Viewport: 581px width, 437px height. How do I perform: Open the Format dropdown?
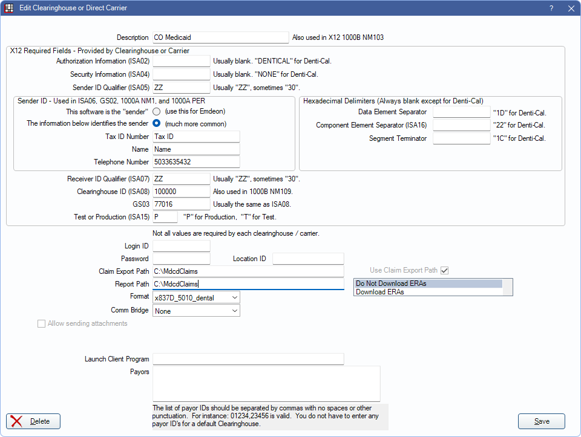click(196, 297)
